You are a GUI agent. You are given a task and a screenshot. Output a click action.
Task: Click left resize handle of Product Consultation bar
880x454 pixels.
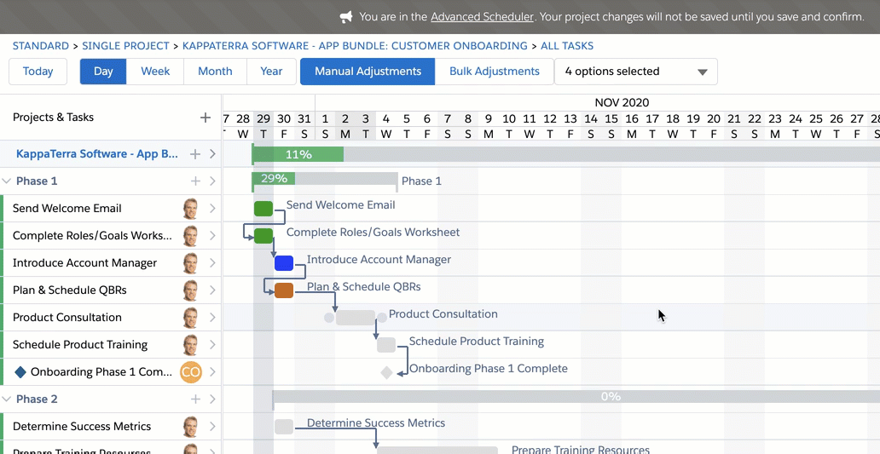329,318
